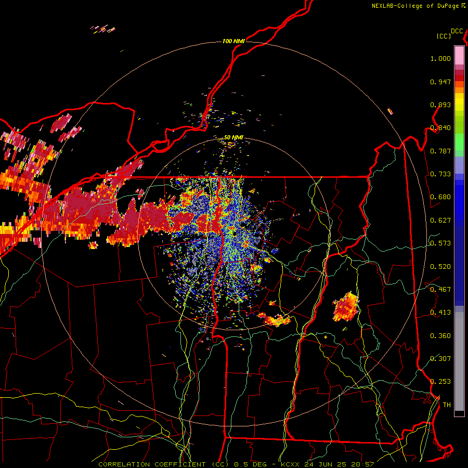Click the 1.000 value on color scale
Image resolution: width=468 pixels, height=468 pixels.
coord(440,58)
